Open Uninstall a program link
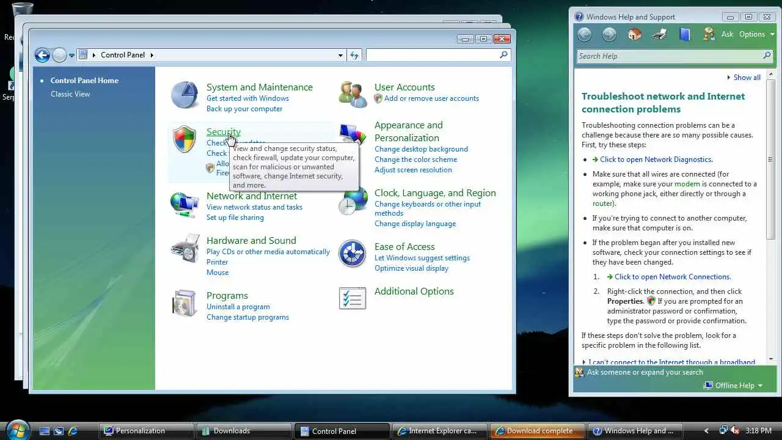 click(x=238, y=307)
